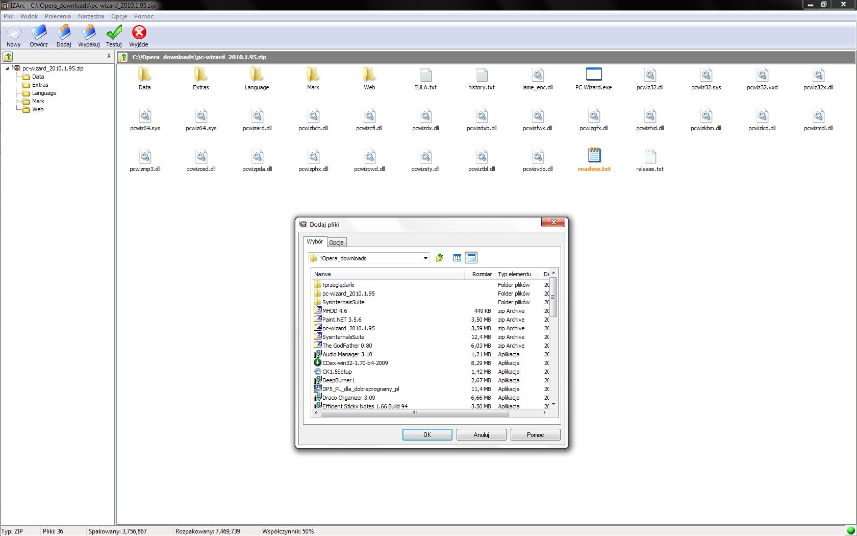Sort dialog list by Typ elementu column
The image size is (857, 536).
(517, 274)
